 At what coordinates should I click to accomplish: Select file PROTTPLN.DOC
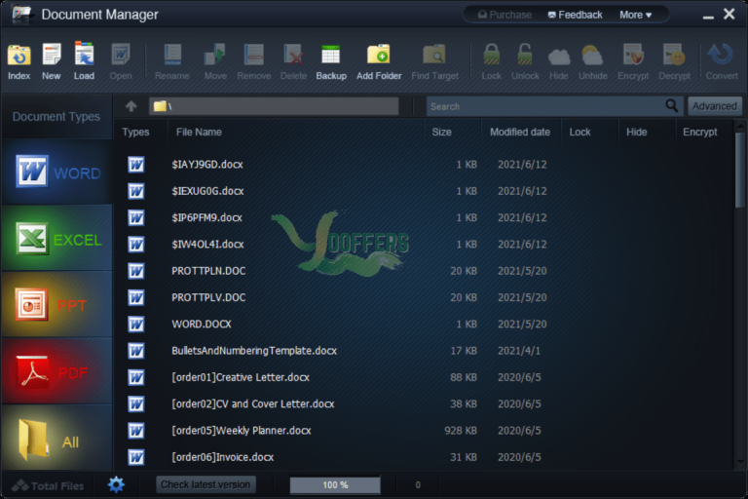208,271
